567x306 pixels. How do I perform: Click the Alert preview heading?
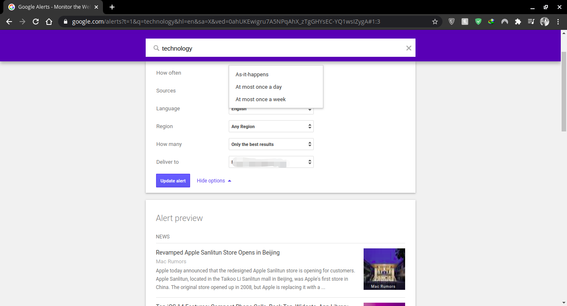[179, 218]
